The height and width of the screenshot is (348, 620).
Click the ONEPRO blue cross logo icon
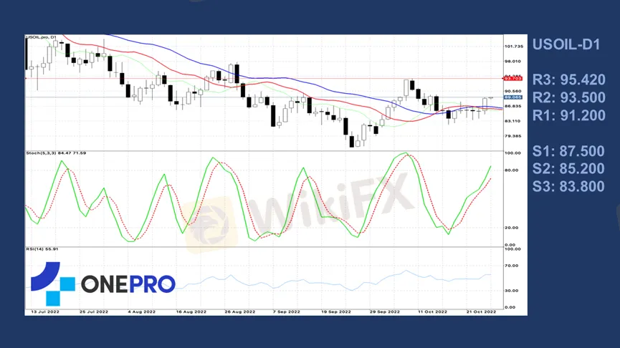click(52, 283)
